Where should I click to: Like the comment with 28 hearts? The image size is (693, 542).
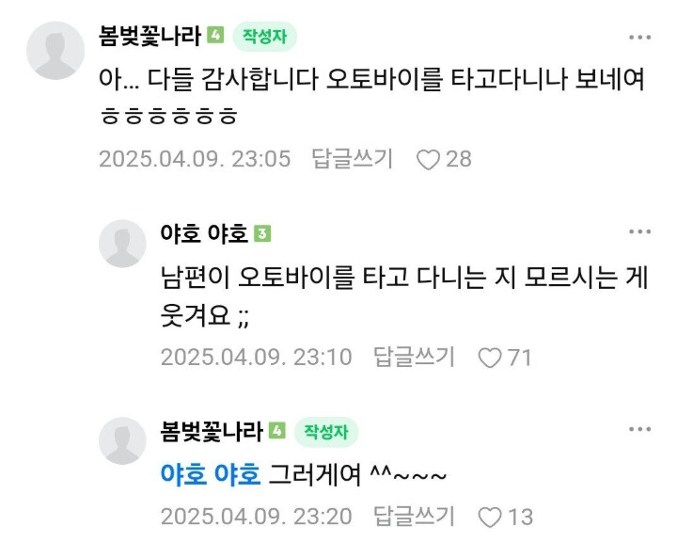(x=428, y=159)
